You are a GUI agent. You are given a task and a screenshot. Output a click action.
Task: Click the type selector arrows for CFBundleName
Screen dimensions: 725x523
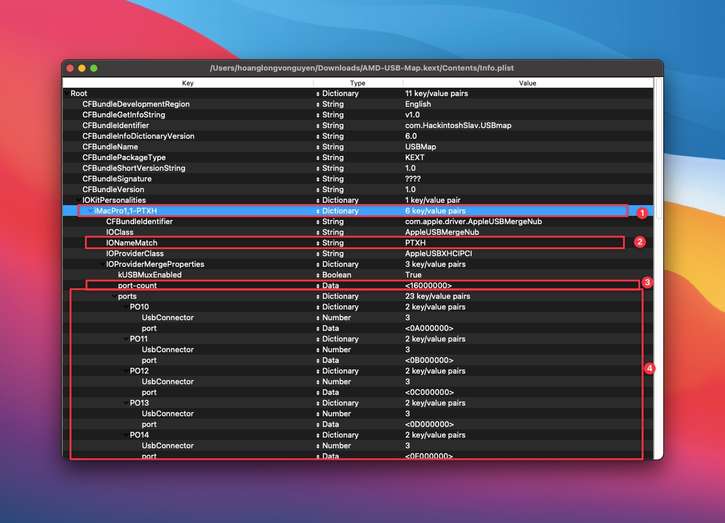coord(317,147)
